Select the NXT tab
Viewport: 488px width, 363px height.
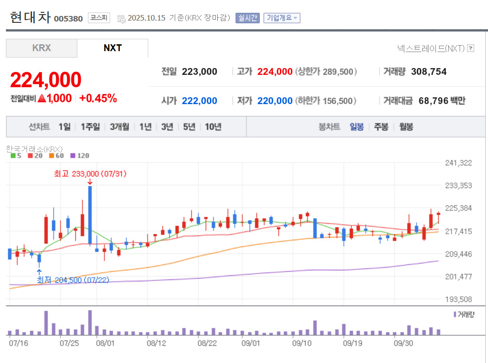point(113,48)
